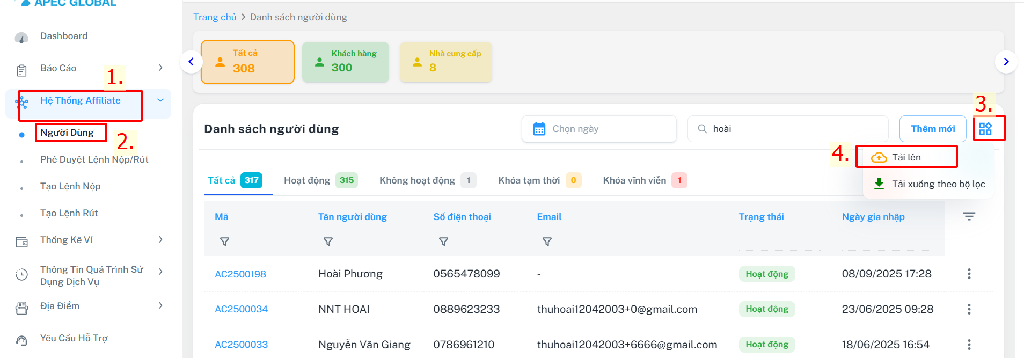Collapse the Hệ Thống Affiliate menu
1024x358 pixels.
(160, 100)
